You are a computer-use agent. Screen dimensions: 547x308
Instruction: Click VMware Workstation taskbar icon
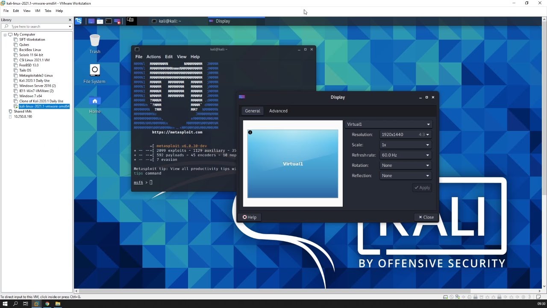tap(36, 304)
